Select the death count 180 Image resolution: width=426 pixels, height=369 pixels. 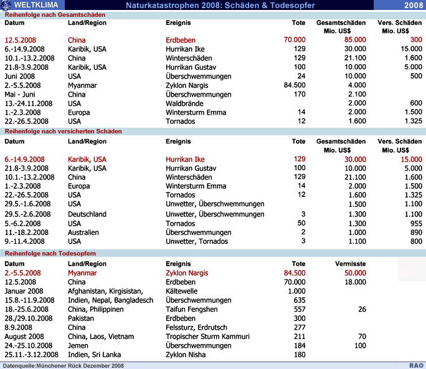coord(300,355)
